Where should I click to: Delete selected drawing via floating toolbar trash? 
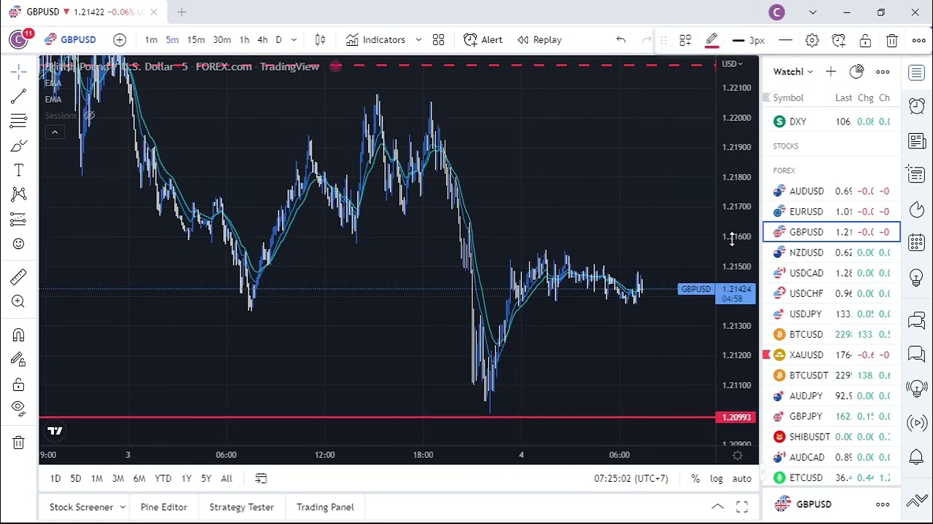[891, 41]
